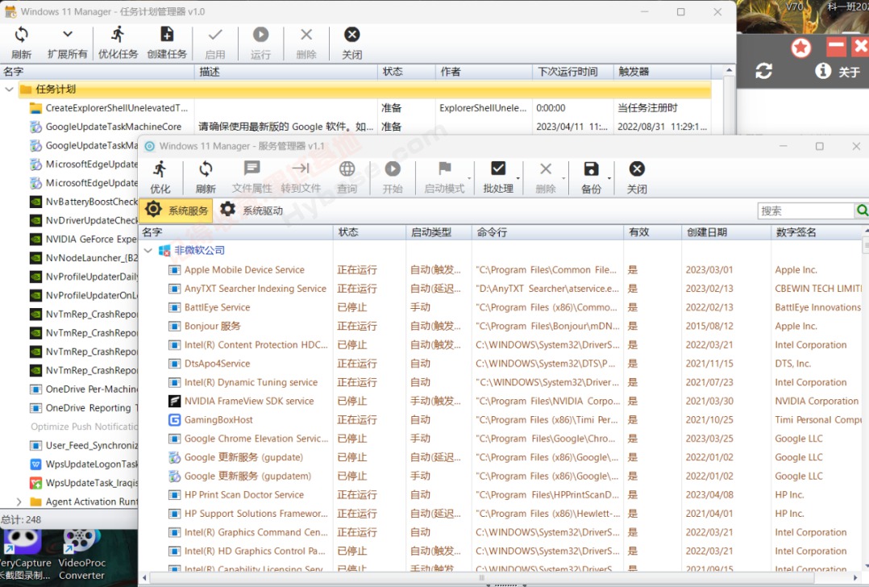Sort tasks by 触发器 column header
This screenshot has height=587, width=869.
coord(663,72)
